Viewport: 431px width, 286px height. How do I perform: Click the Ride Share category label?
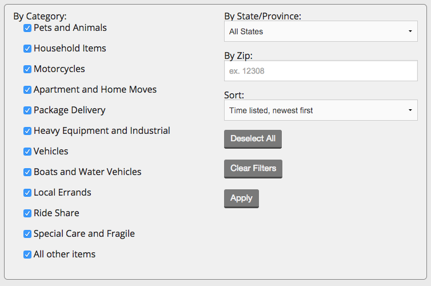tap(56, 213)
